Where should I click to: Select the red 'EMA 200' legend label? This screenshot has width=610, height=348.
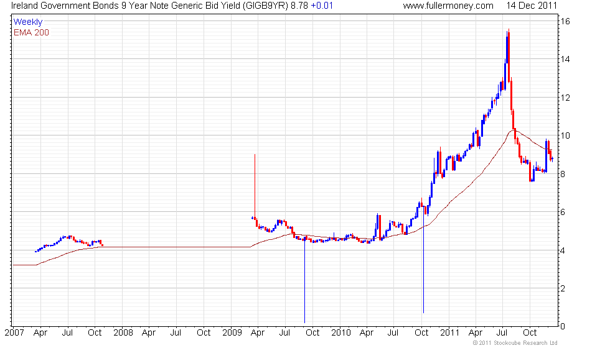(31, 32)
